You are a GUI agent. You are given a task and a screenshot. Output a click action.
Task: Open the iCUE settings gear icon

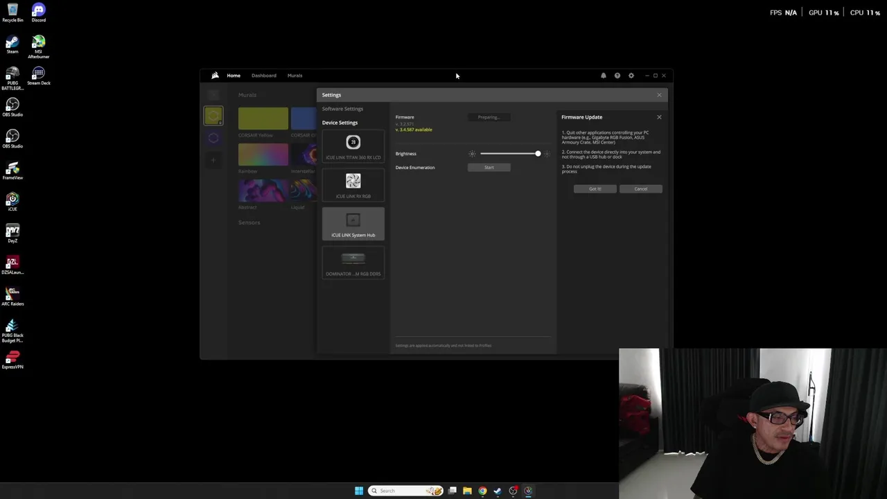coord(631,76)
